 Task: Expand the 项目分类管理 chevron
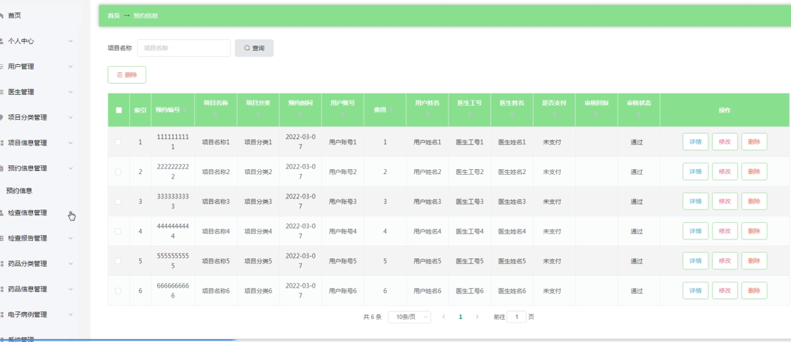(71, 117)
